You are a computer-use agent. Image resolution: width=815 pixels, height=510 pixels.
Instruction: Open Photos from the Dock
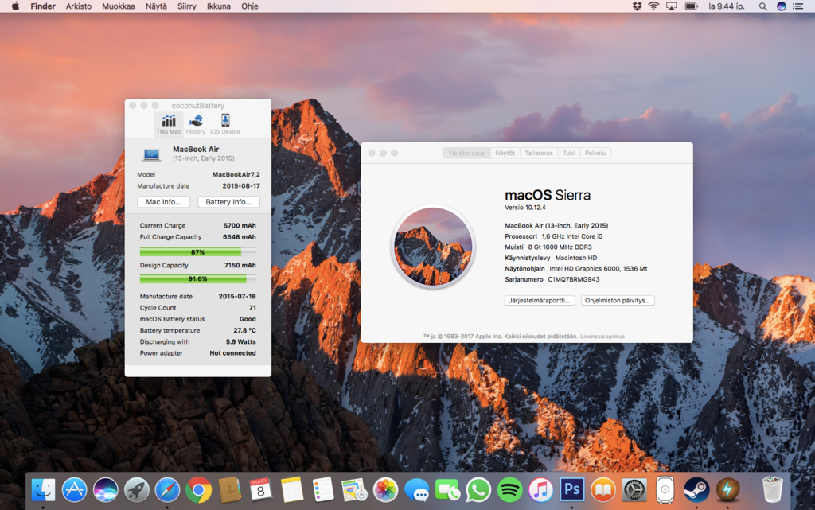pyautogui.click(x=385, y=490)
